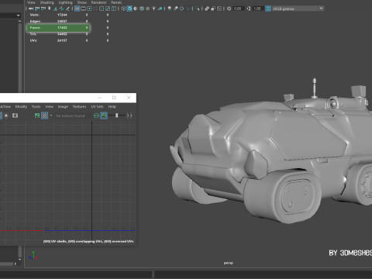The height and width of the screenshot is (279, 372).
Task: Enable Wireframe shading icon
Action: point(123,9)
